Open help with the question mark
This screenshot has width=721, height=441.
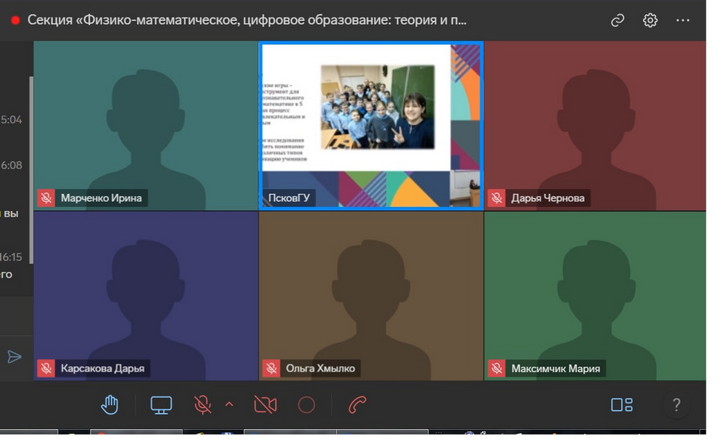676,405
